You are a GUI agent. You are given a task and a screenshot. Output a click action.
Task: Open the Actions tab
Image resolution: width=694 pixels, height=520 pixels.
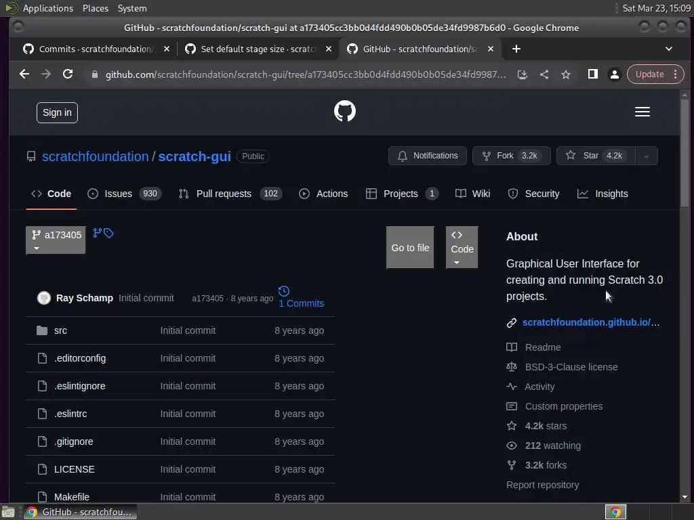[323, 194]
